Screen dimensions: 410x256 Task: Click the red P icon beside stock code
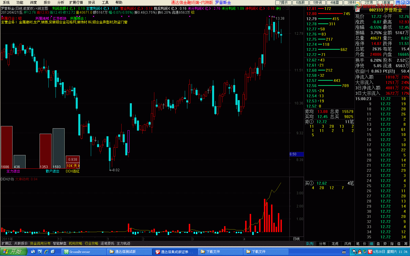pyautogui.click(x=357, y=10)
